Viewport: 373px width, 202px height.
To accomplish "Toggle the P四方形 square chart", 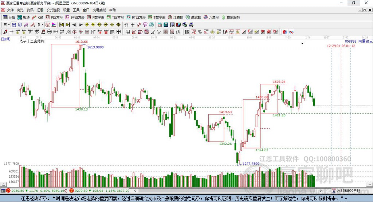I will point(54,18).
